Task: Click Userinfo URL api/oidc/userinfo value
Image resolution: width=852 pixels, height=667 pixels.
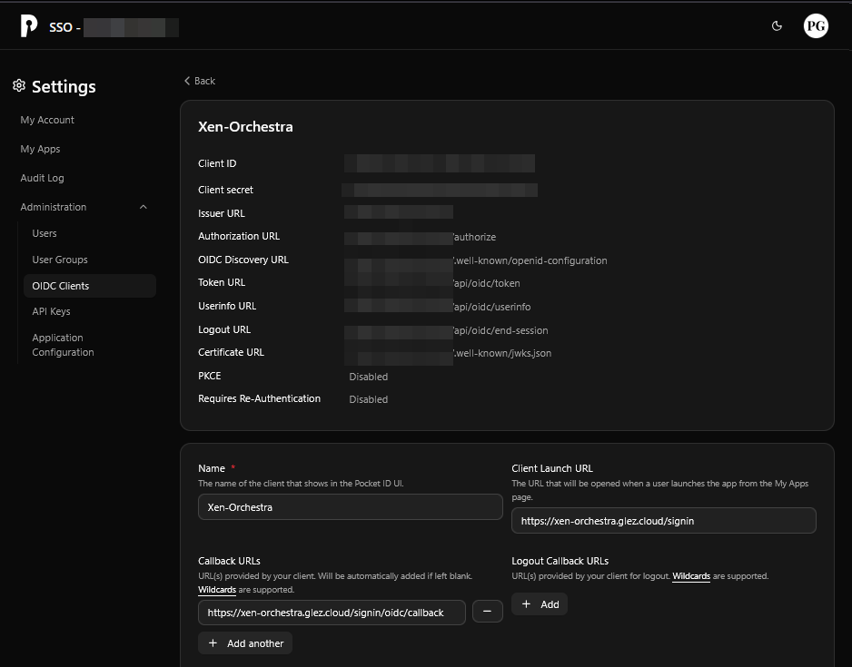Action: point(438,307)
